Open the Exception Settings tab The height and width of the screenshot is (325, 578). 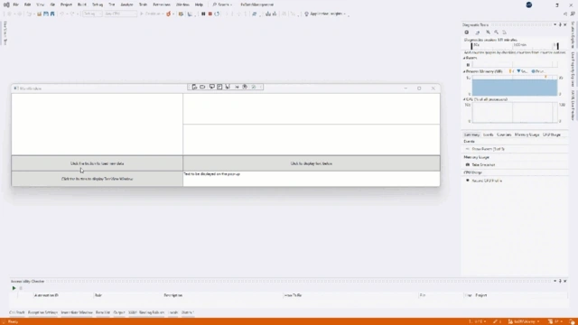click(x=42, y=312)
